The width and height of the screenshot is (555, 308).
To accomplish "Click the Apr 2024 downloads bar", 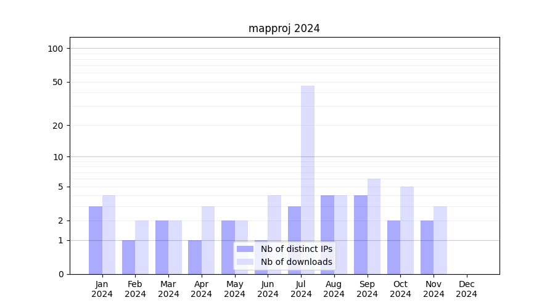I will pos(208,240).
